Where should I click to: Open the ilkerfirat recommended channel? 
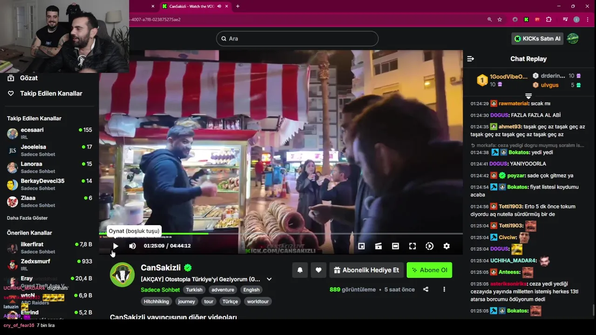tap(49, 248)
